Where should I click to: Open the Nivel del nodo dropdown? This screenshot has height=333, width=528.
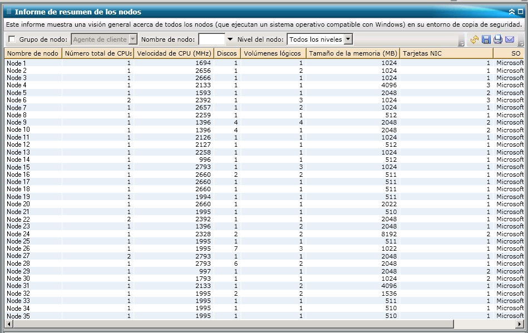click(348, 39)
